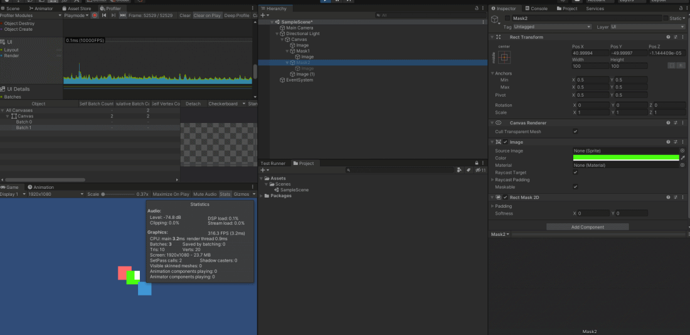Toggle hidden packages visibility icon in Project
Image resolution: width=690 pixels, height=335 pixels.
tap(479, 170)
